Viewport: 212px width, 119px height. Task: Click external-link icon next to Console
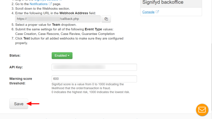pos(157,12)
